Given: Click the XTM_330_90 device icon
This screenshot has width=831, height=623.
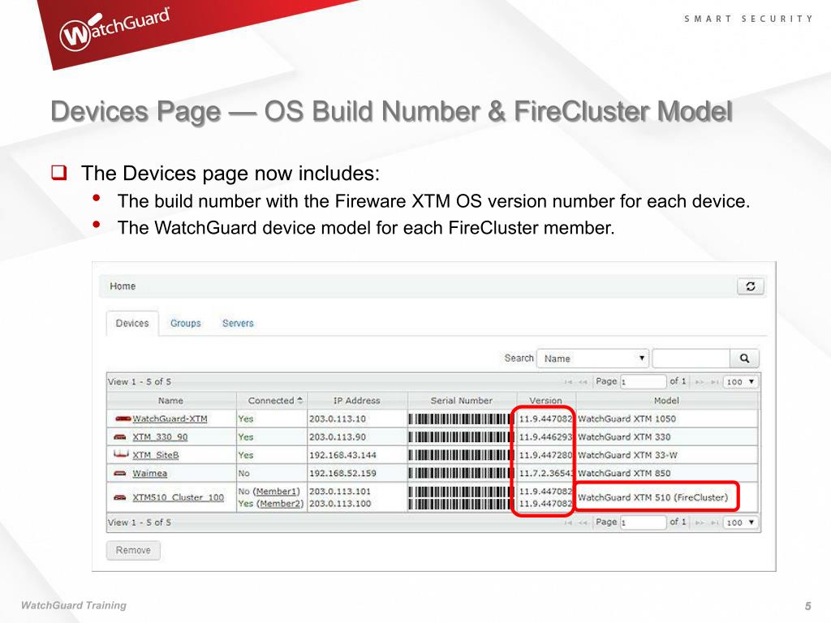Looking at the screenshot, I should 120,437.
